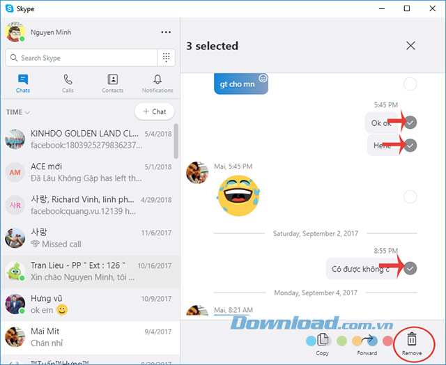
Task: Open the dial pad button
Action: pos(166,58)
